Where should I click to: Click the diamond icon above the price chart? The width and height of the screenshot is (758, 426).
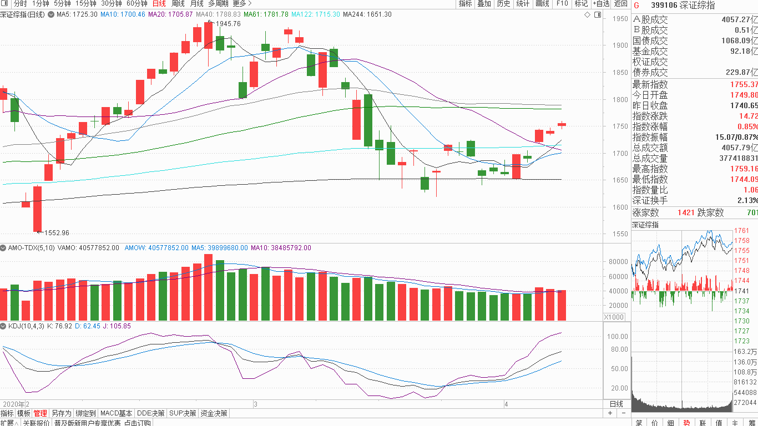588,14
